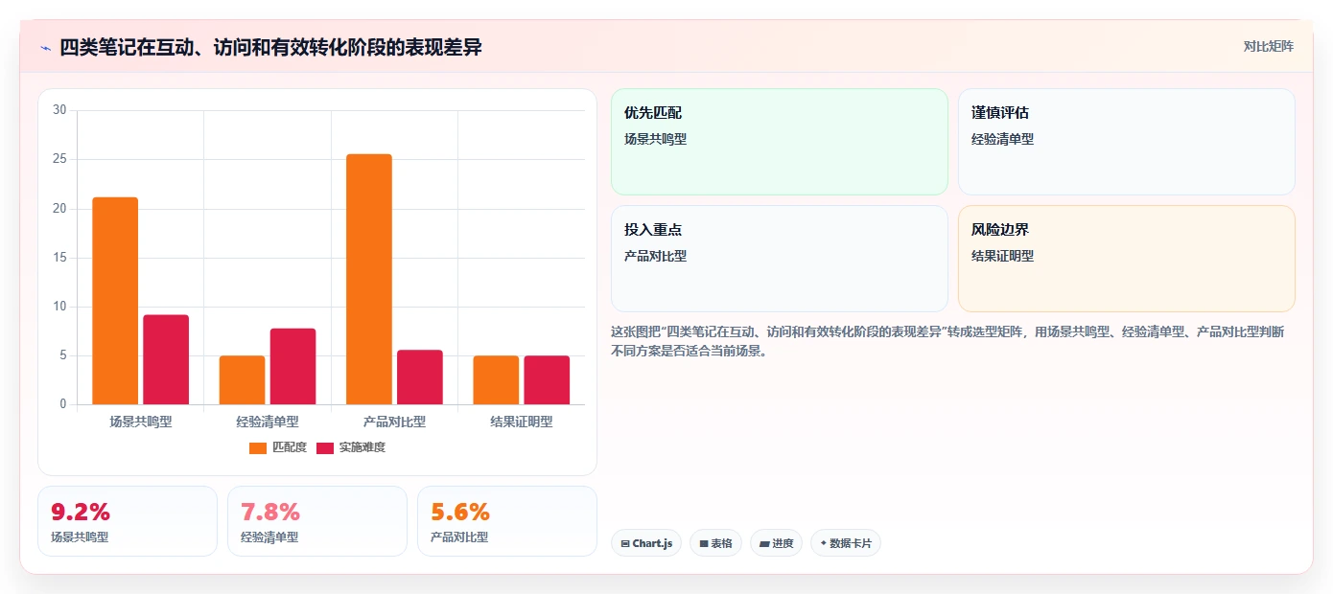Click the 进度 tag chip
The image size is (1333, 594).
click(x=776, y=543)
